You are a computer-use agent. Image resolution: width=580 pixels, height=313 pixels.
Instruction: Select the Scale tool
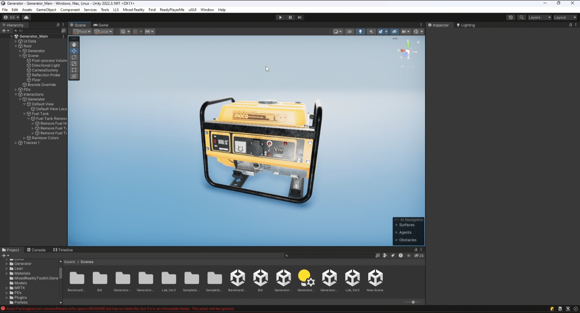tap(74, 64)
